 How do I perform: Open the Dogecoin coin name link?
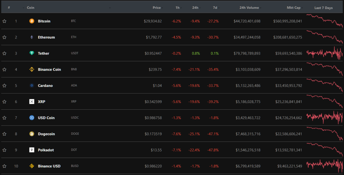(x=46, y=134)
